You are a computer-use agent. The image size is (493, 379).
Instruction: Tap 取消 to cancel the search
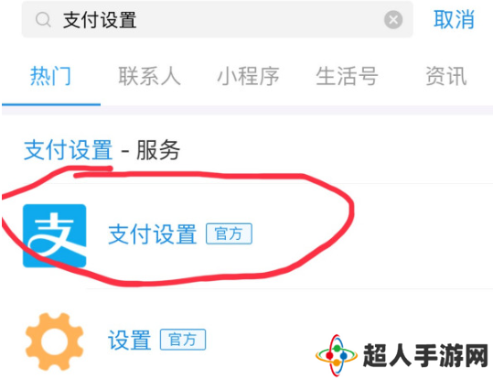[x=454, y=20]
